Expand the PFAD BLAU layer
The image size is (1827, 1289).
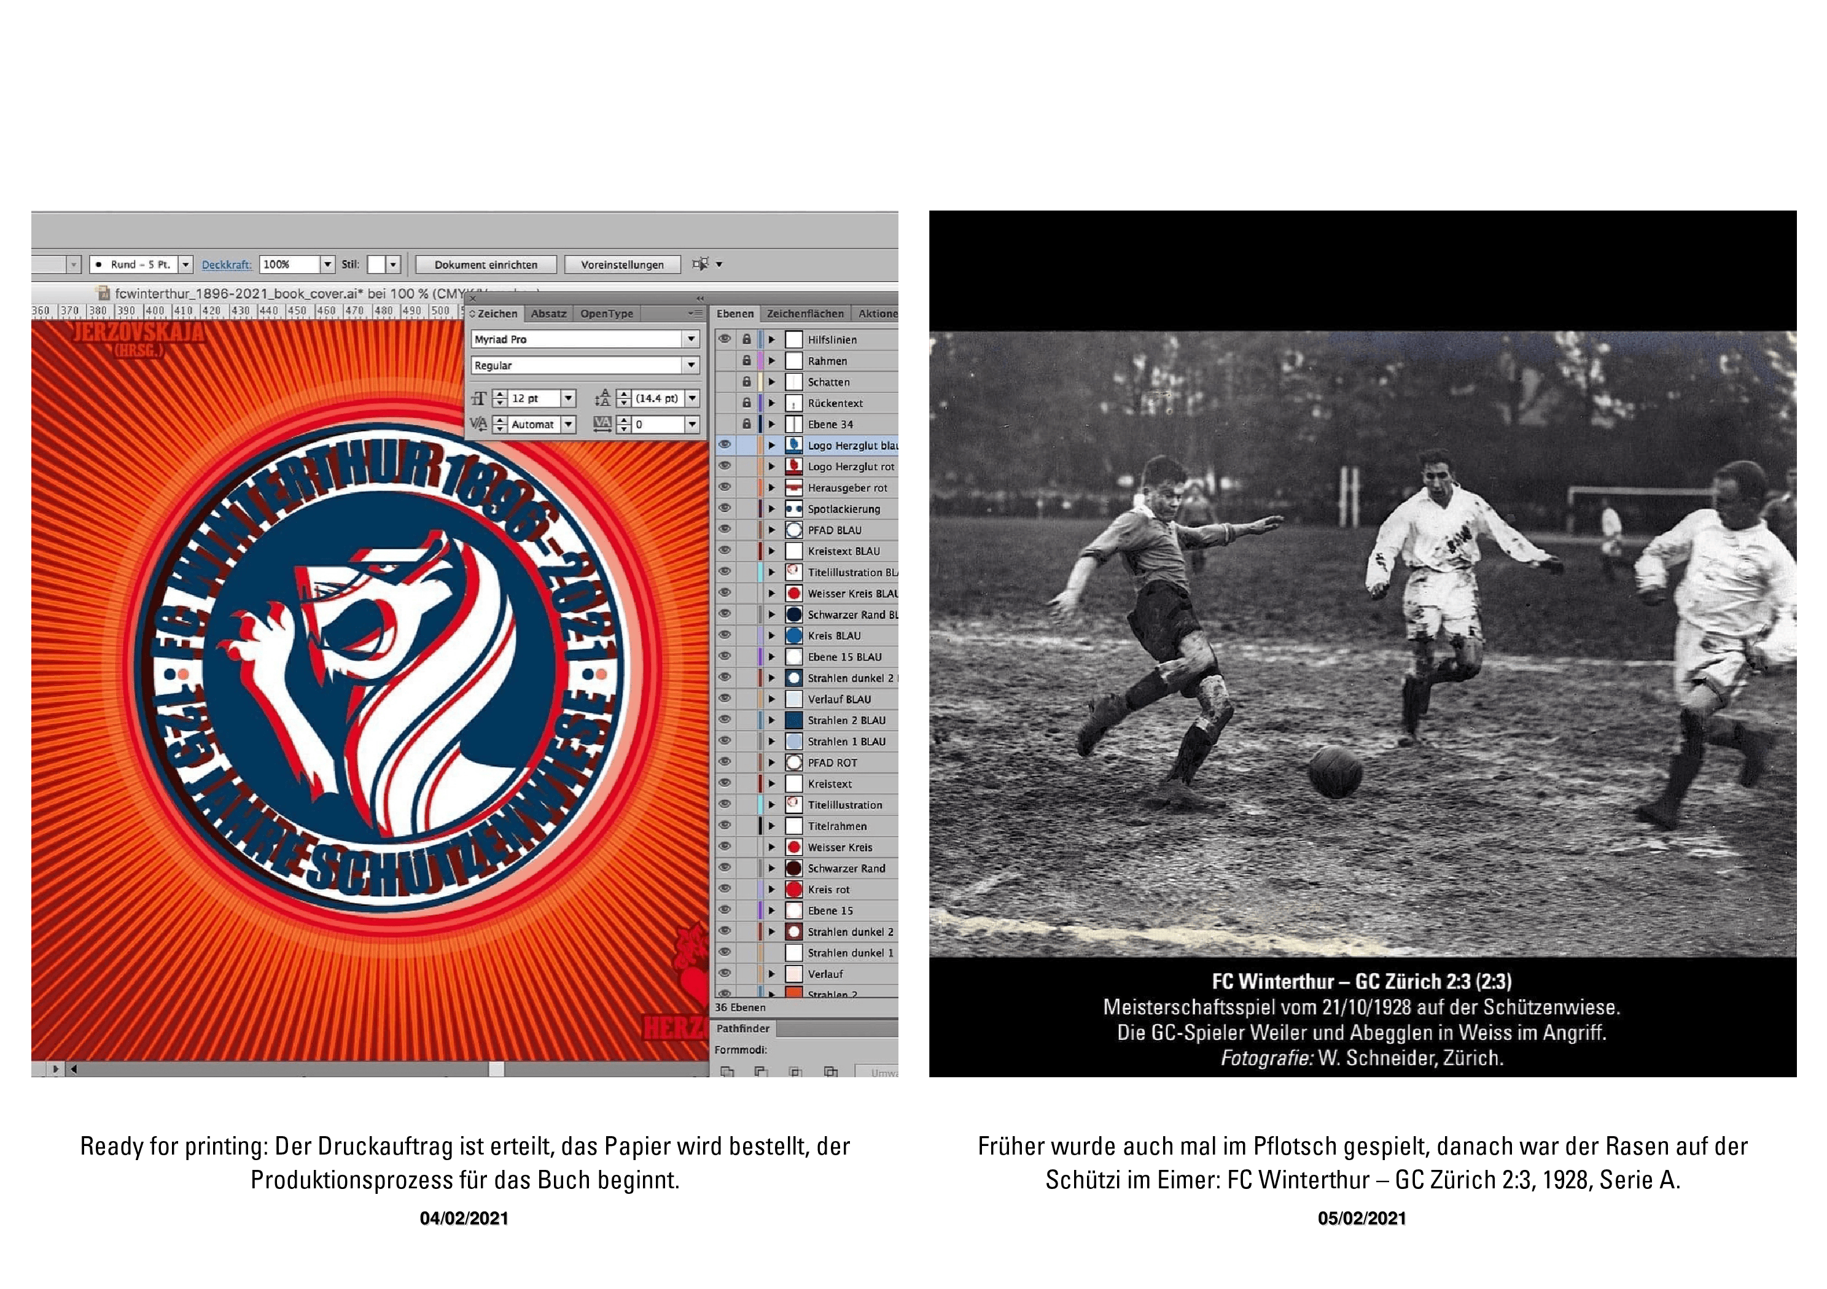click(771, 530)
